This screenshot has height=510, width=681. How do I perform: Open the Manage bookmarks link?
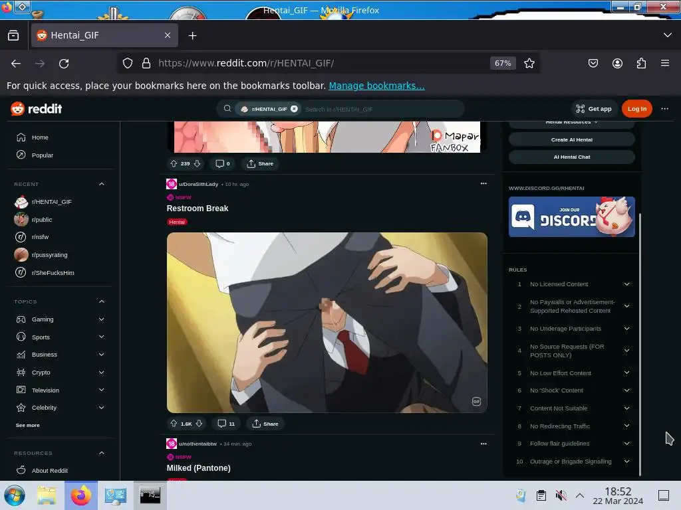(376, 86)
